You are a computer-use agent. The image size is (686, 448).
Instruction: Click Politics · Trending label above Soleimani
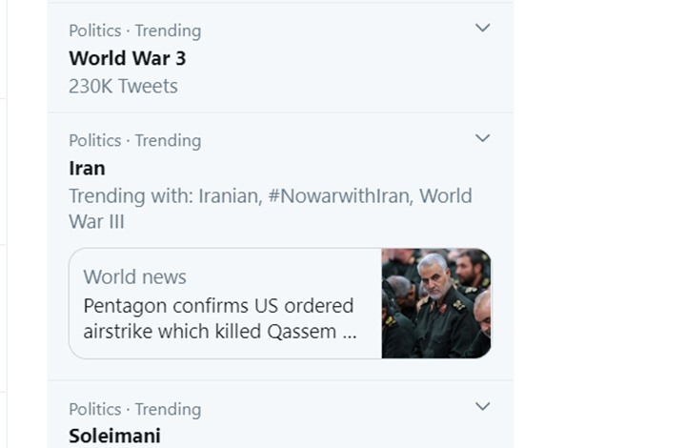click(134, 410)
